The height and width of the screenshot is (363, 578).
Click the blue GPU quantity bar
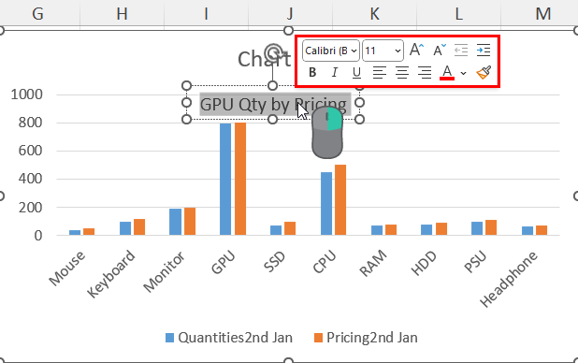click(x=225, y=179)
